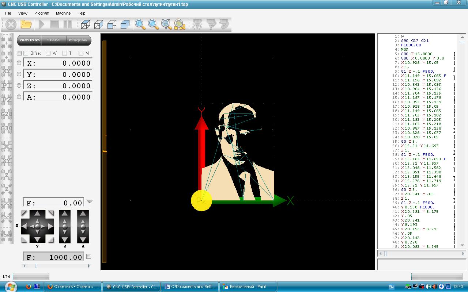Zoom out using the minus magnifier icon
The width and height of the screenshot is (468, 292).
(x=153, y=24)
